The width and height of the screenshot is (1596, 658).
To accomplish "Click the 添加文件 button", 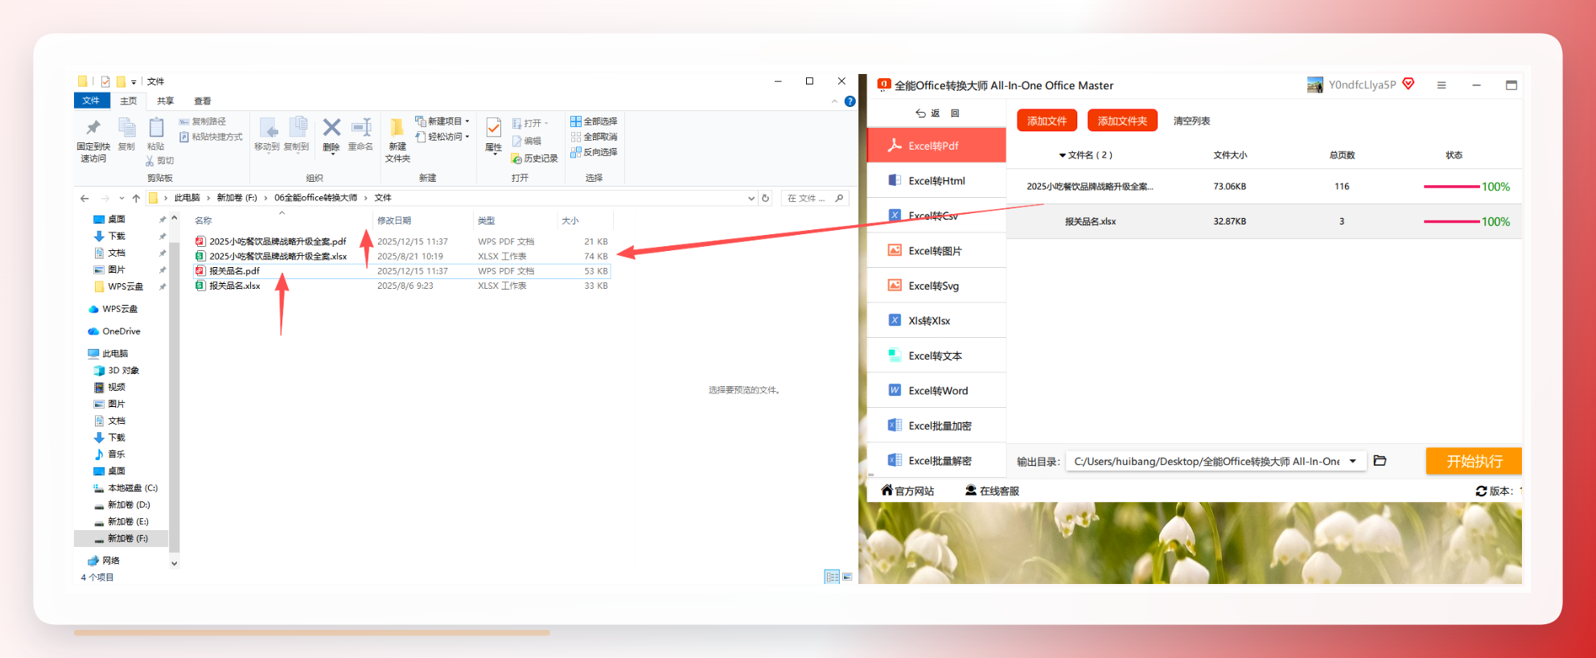I will 1047,121.
